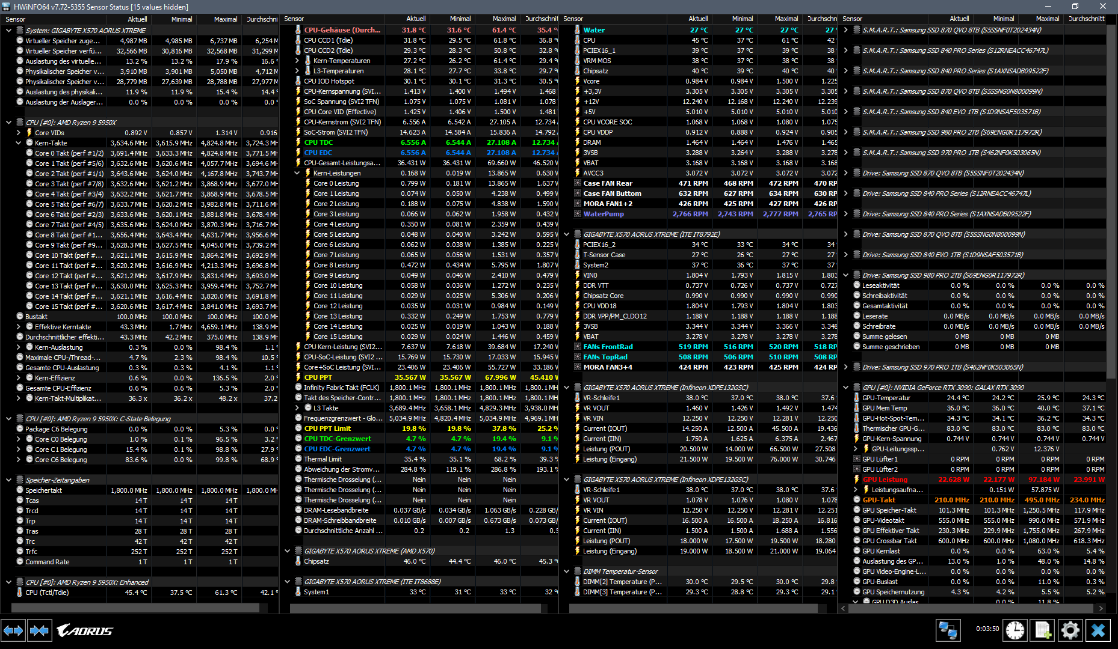The image size is (1118, 649).
Task: Collapse the Drive: Samsung SSD 980 PRO 2TB group
Action: (845, 275)
